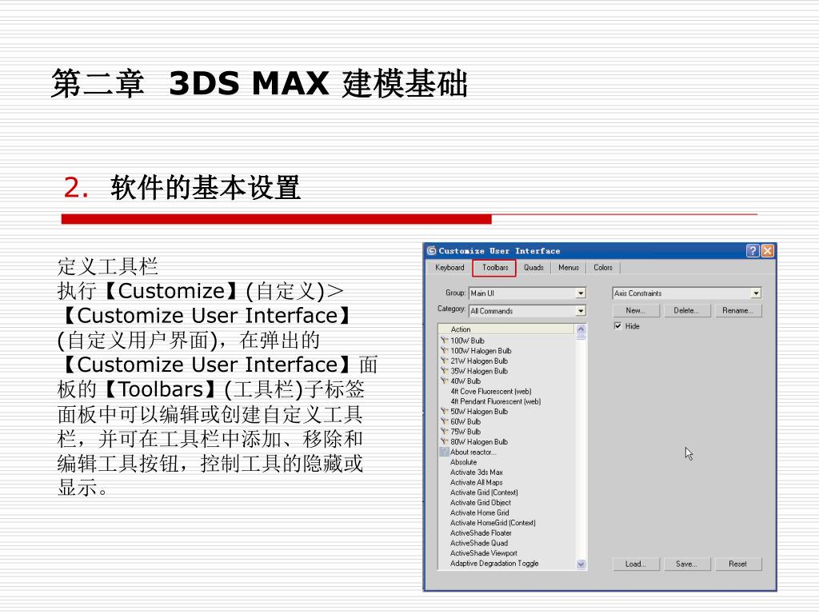Click the Save... button

pos(686,564)
